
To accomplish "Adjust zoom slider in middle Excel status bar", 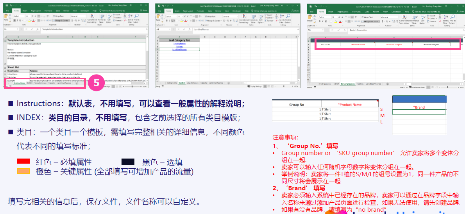I will 284,86.
